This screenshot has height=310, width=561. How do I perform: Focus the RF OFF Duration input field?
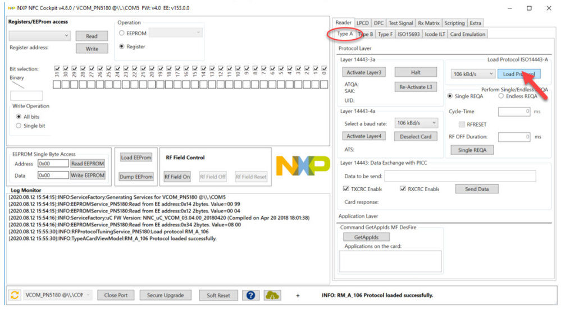(514, 137)
